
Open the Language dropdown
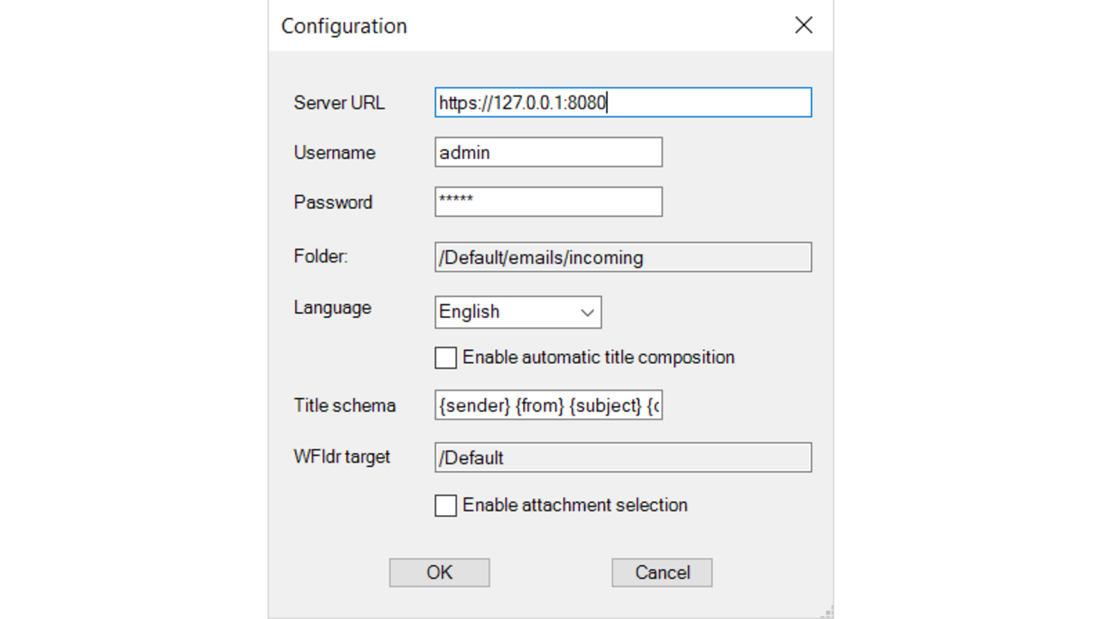tap(518, 311)
